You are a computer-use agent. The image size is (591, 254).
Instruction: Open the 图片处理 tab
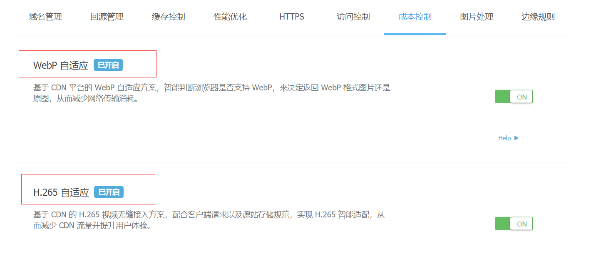pos(477,17)
